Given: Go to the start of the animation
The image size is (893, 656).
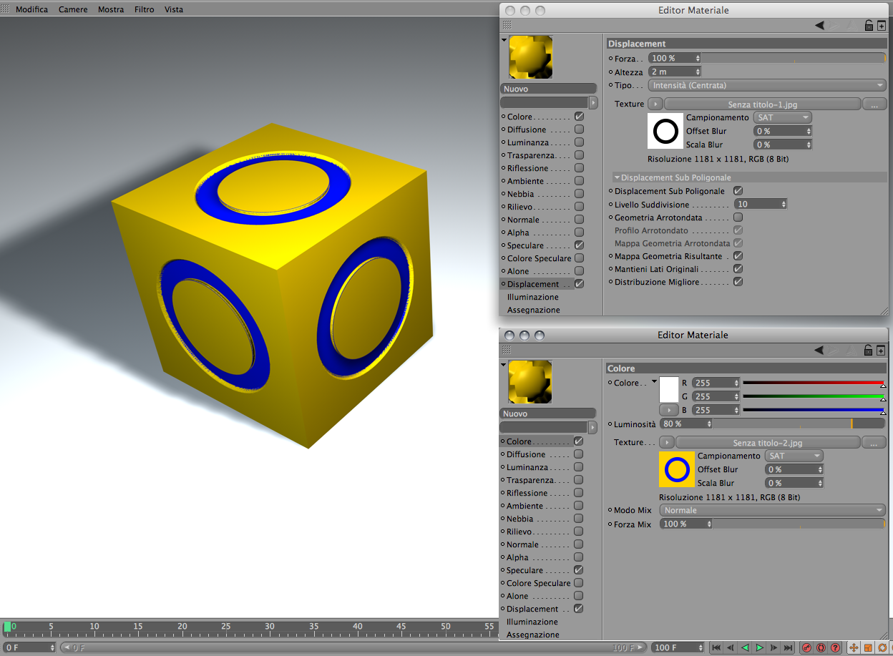Looking at the screenshot, I should tap(716, 647).
